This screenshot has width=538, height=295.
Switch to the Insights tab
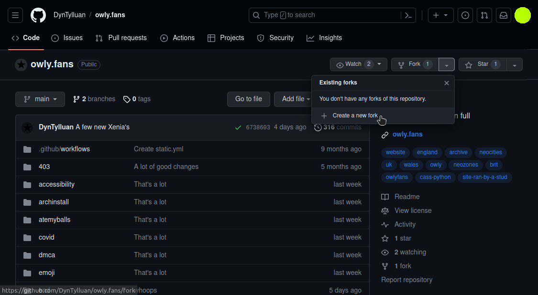[324, 38]
